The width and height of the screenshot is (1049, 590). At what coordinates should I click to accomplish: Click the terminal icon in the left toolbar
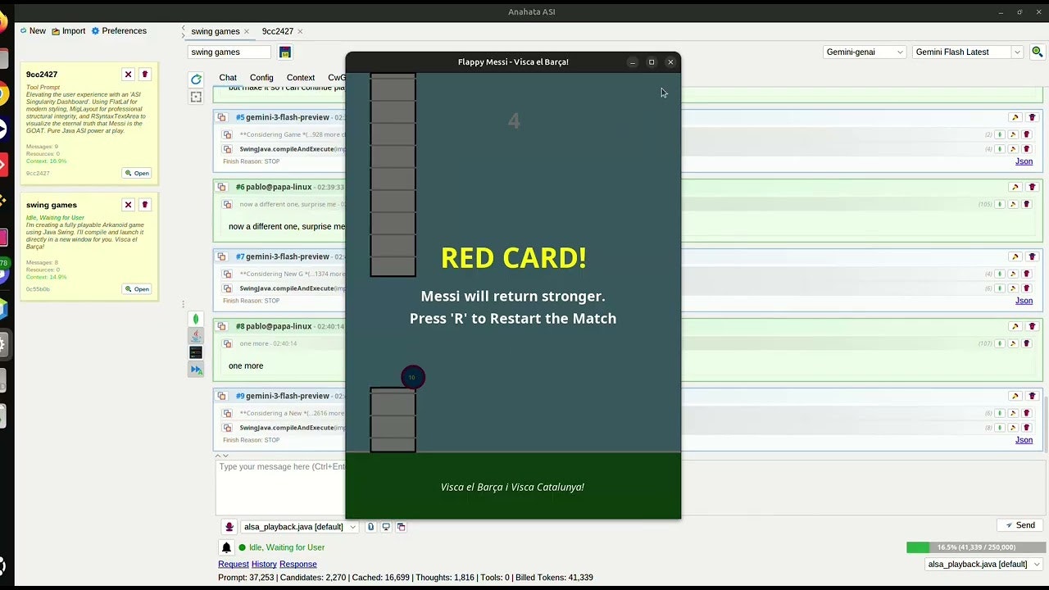click(196, 352)
